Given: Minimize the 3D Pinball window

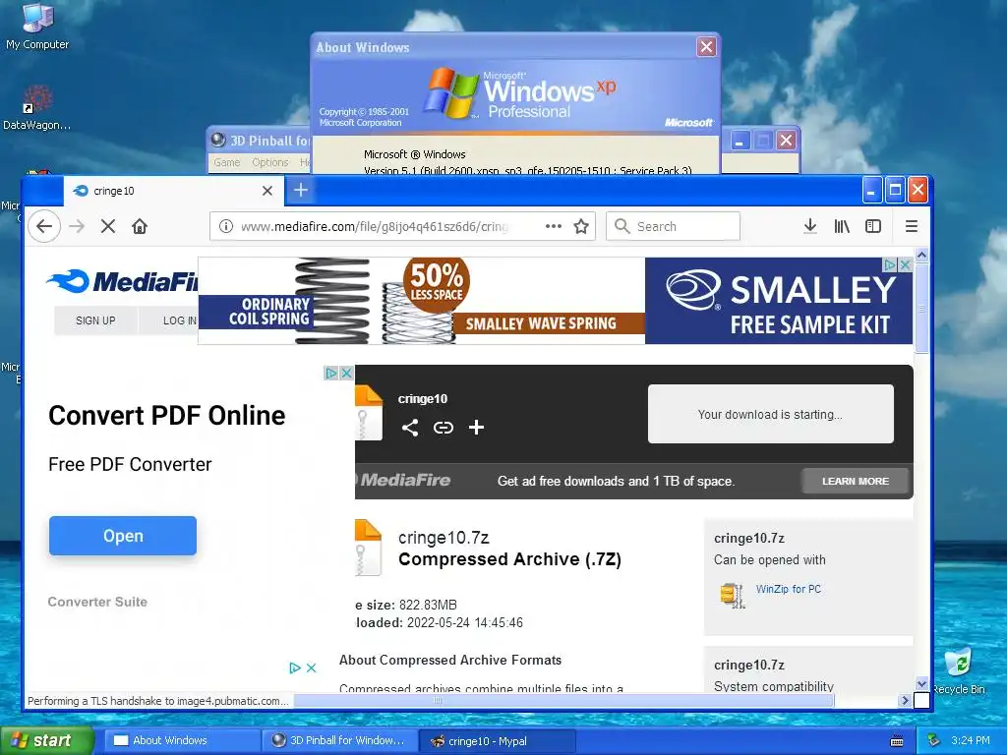Looking at the screenshot, I should pos(740,141).
